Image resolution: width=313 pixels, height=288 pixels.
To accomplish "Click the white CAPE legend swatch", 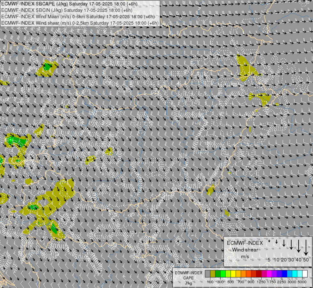I will [x=305, y=274].
